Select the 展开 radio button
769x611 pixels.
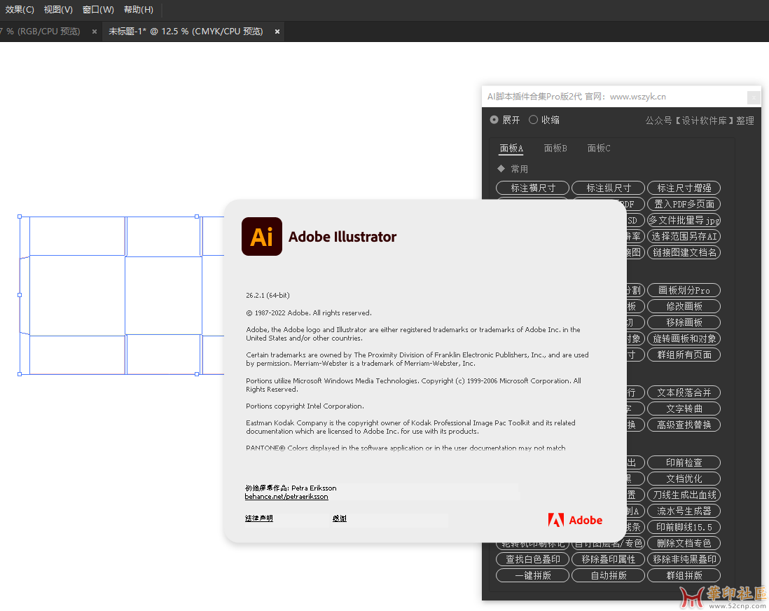tap(494, 120)
